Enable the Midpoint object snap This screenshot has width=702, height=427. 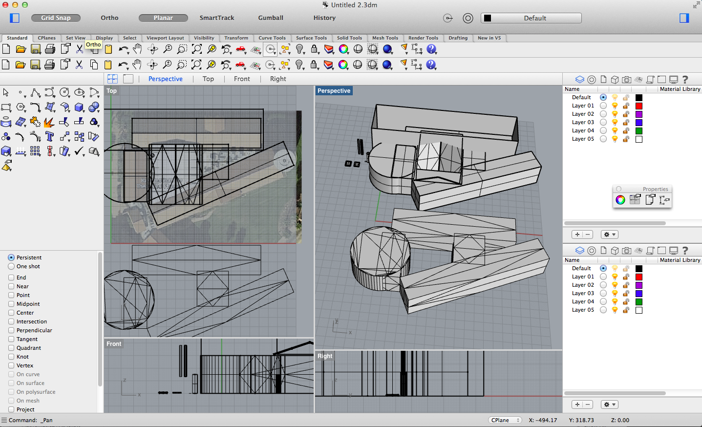pyautogui.click(x=11, y=303)
